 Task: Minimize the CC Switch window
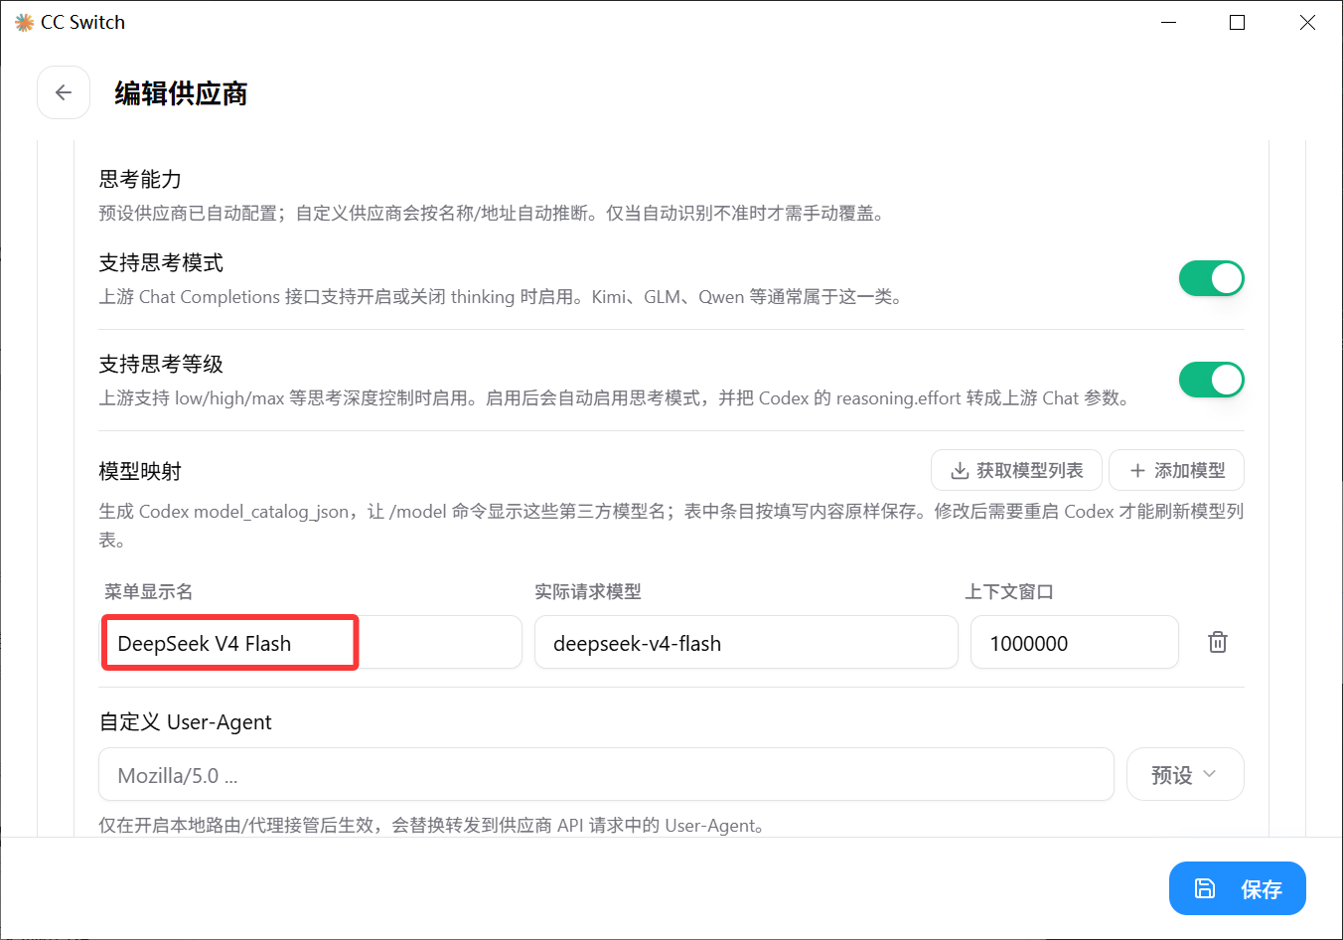click(1169, 22)
